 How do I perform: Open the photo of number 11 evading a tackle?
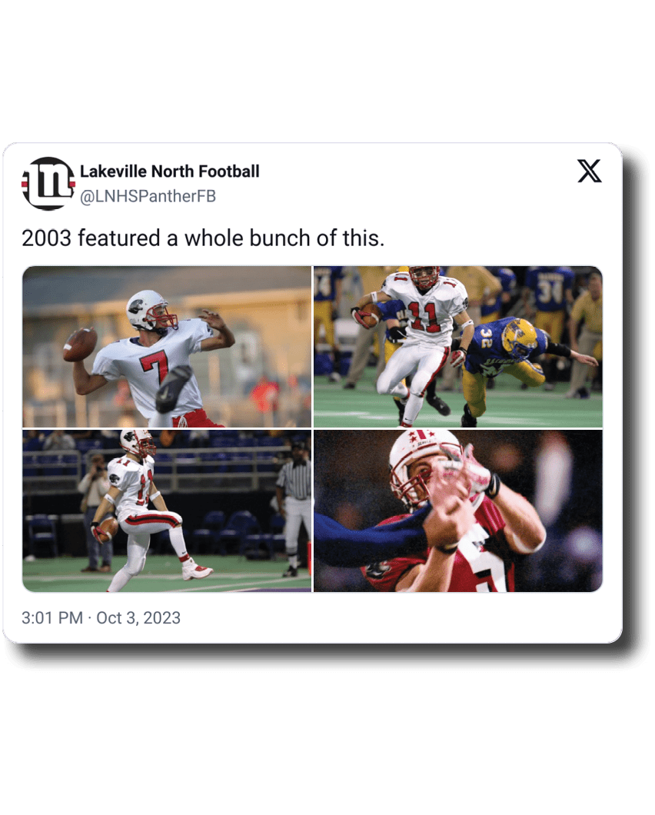(458, 347)
